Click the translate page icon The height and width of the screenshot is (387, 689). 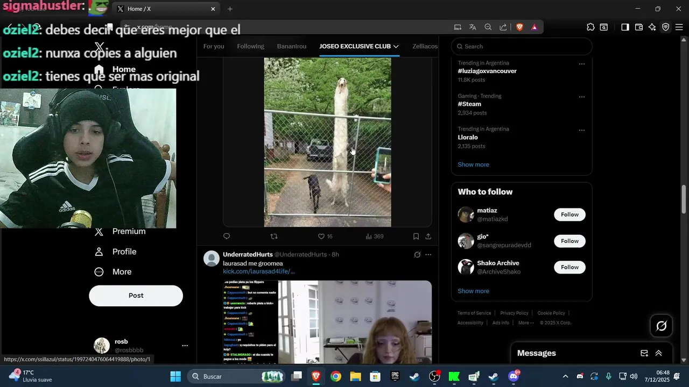pos(473,27)
